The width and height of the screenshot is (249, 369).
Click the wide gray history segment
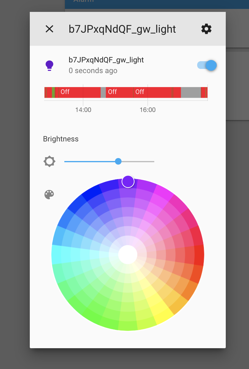pyautogui.click(x=191, y=92)
